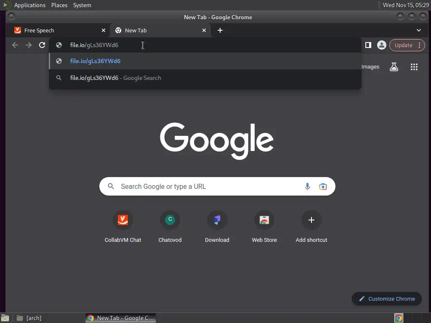
Task: Click the New Tab - Google Chrome taskbar button
Action: (121, 318)
